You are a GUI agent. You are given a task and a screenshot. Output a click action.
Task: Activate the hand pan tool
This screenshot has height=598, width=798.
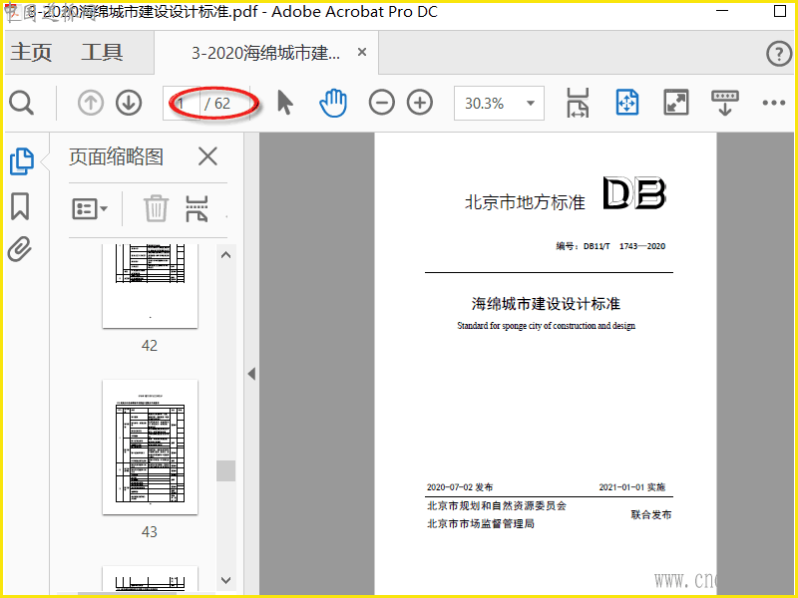click(333, 103)
